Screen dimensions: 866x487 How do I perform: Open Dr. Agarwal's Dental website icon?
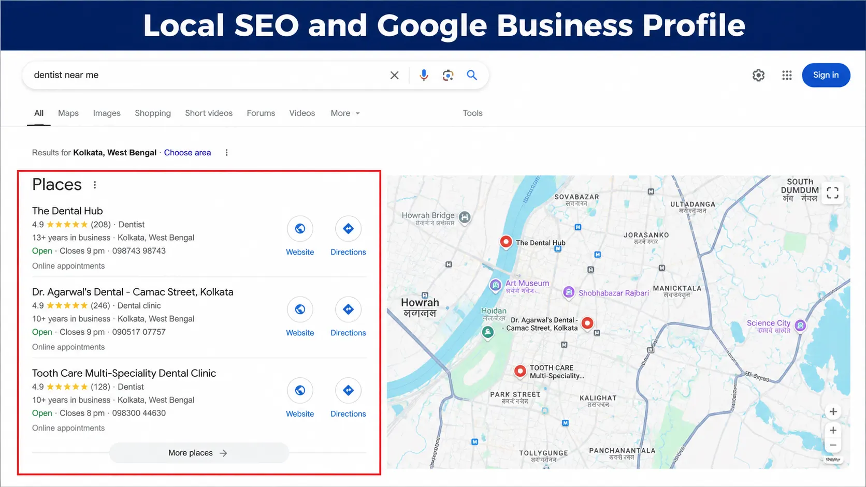tap(300, 309)
